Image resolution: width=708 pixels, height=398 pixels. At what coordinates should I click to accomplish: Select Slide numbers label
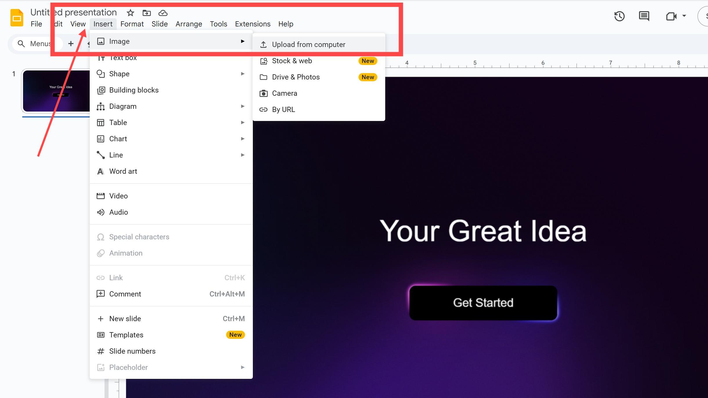132,351
